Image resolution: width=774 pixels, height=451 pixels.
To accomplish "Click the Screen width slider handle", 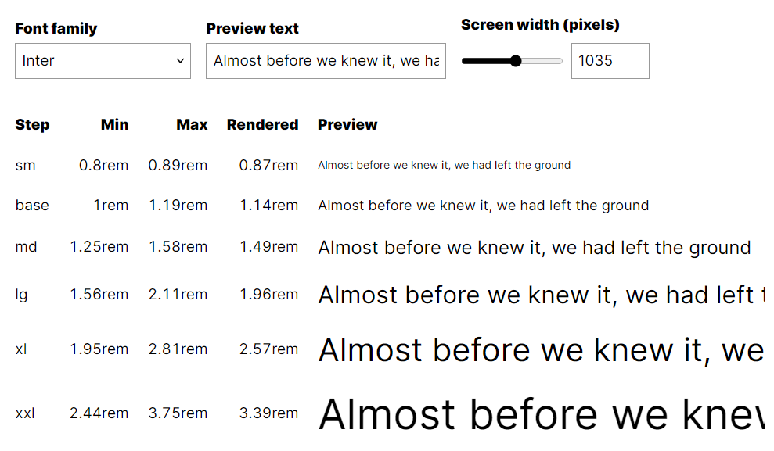I will click(x=516, y=61).
